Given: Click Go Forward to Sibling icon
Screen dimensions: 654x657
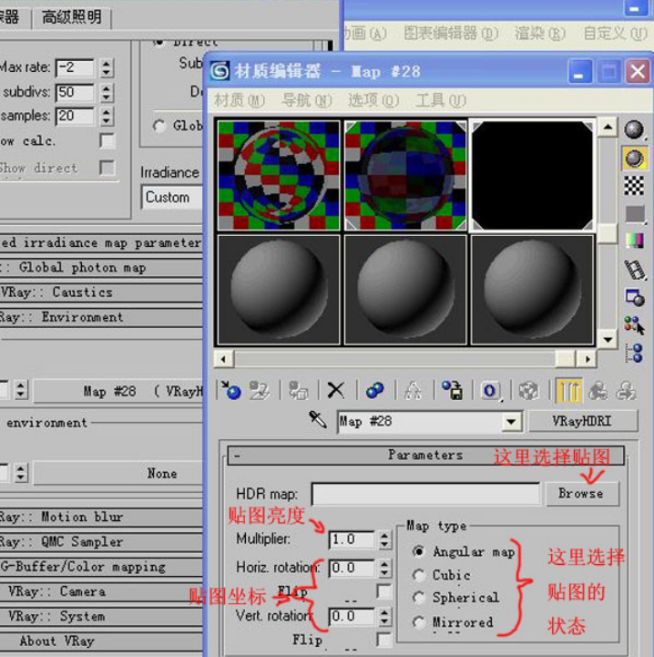Looking at the screenshot, I should [x=626, y=391].
